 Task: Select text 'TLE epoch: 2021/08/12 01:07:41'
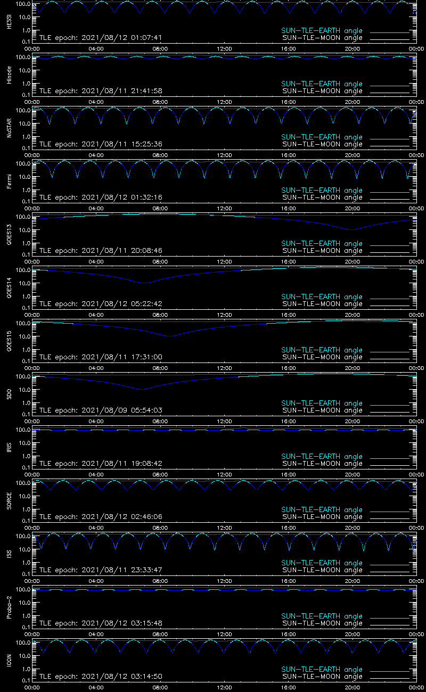tap(101, 38)
